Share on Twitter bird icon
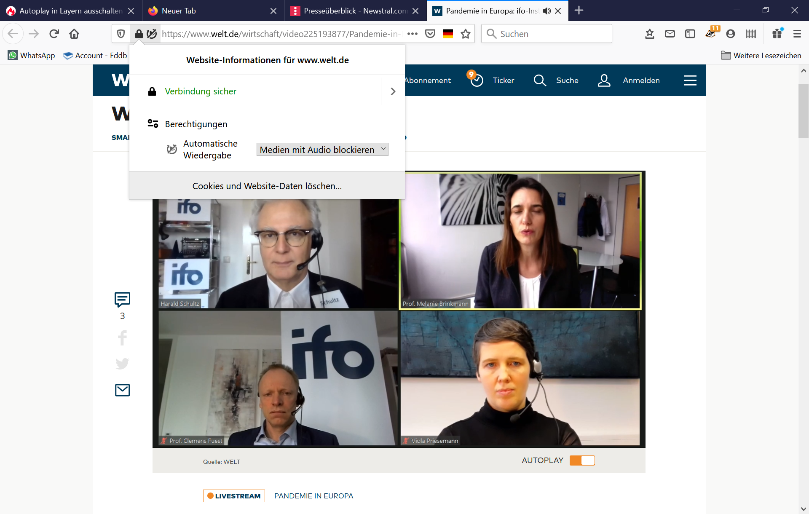809x514 pixels. click(122, 363)
